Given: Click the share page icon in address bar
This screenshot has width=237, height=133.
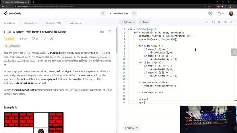Looking at the screenshot, I should 210,7.
